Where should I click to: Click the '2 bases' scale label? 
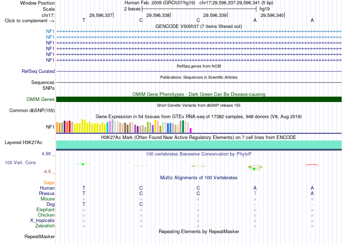[132, 9]
